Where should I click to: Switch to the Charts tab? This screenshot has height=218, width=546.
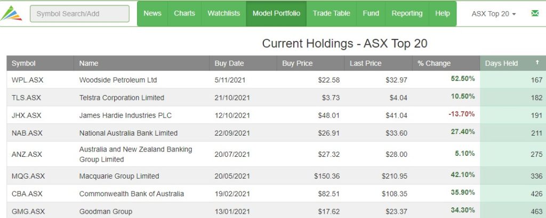pos(184,13)
